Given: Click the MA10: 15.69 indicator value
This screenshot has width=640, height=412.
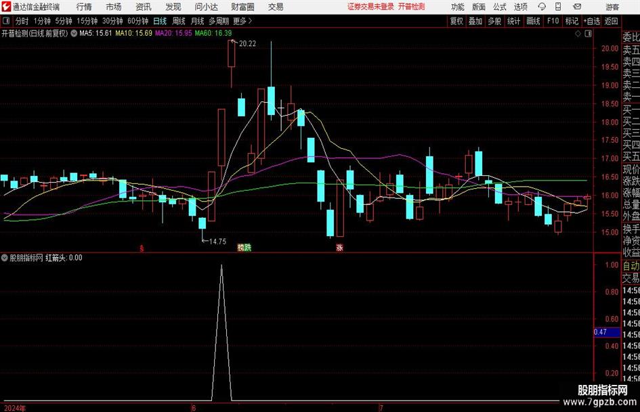Looking at the screenshot, I should [133, 33].
